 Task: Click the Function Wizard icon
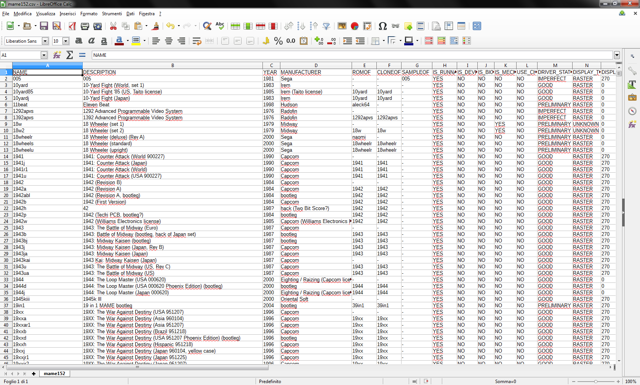coord(57,55)
